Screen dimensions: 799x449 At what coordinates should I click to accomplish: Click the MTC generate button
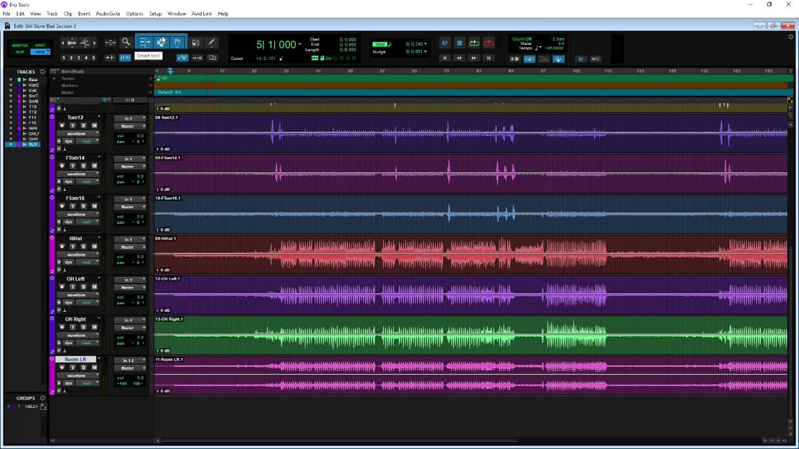point(596,59)
